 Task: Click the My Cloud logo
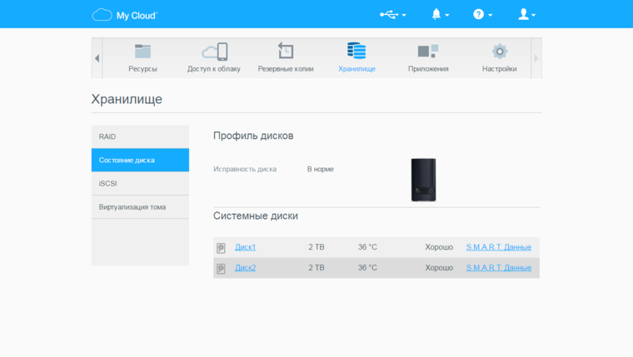[x=125, y=15]
